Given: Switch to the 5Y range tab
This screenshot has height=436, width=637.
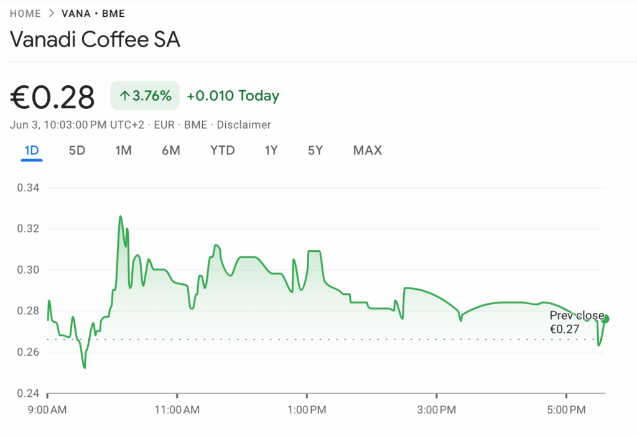Looking at the screenshot, I should [x=315, y=151].
